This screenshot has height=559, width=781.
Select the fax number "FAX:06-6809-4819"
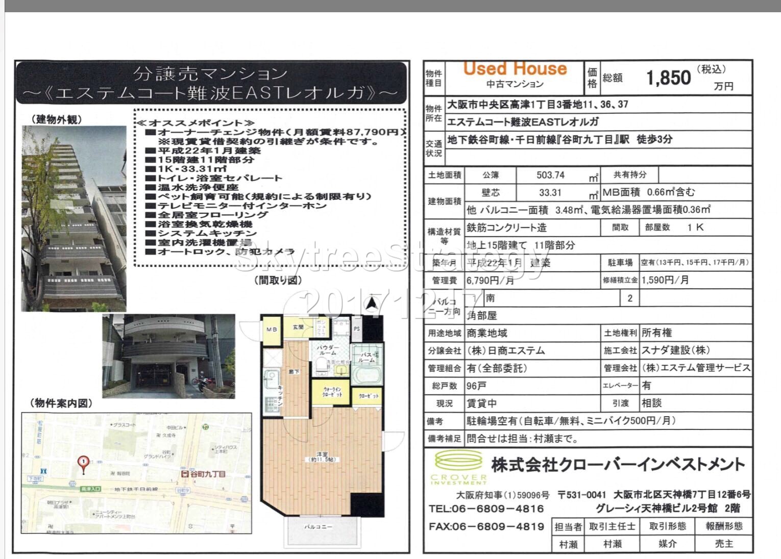point(486,526)
